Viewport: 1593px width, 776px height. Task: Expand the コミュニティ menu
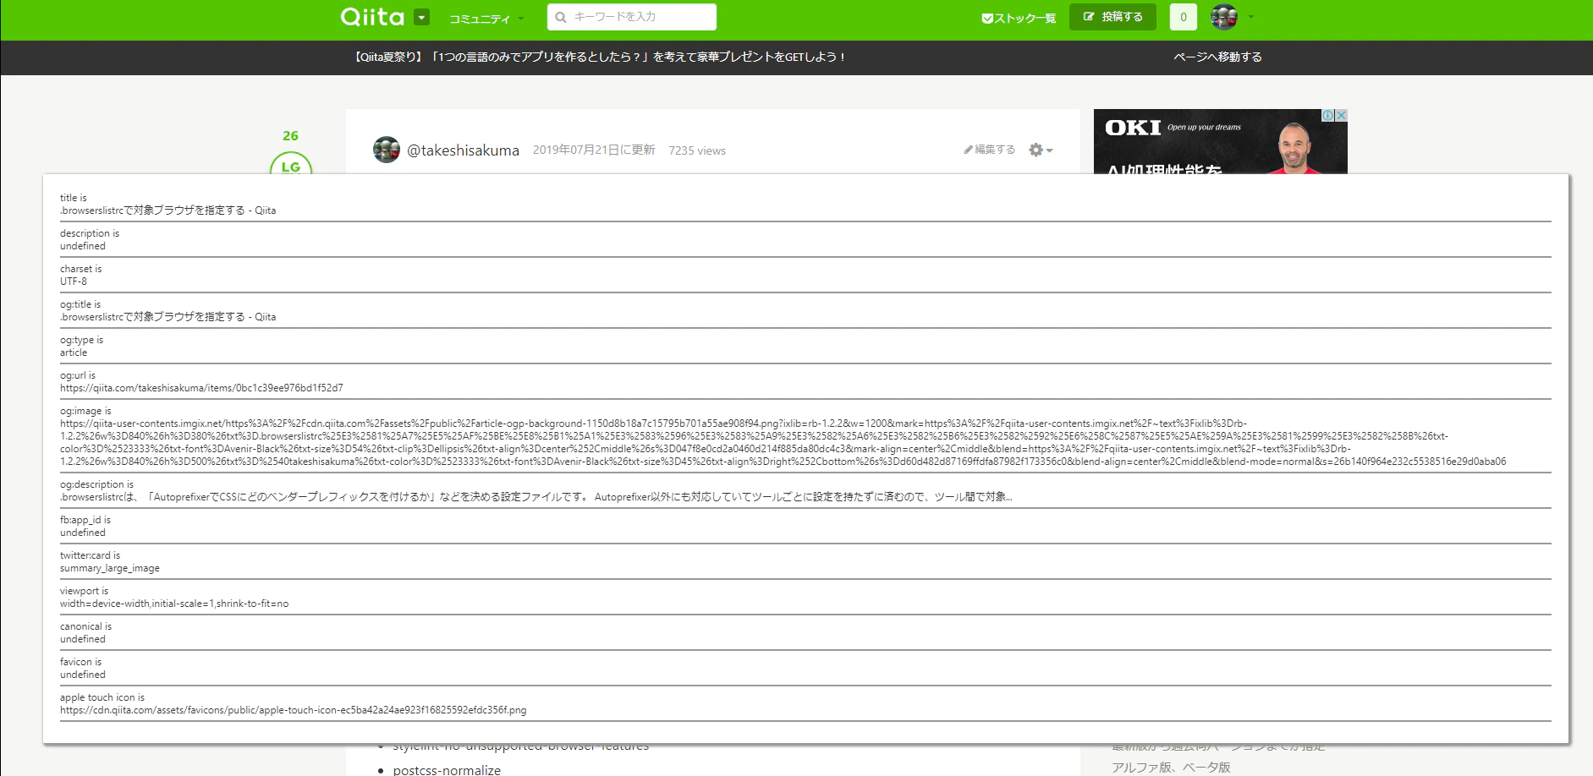click(486, 19)
